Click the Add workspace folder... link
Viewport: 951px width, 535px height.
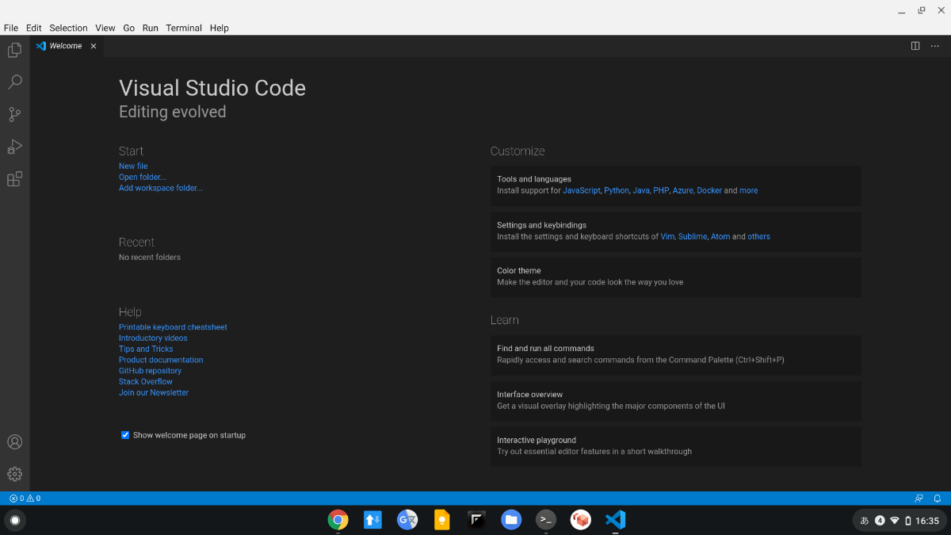161,188
